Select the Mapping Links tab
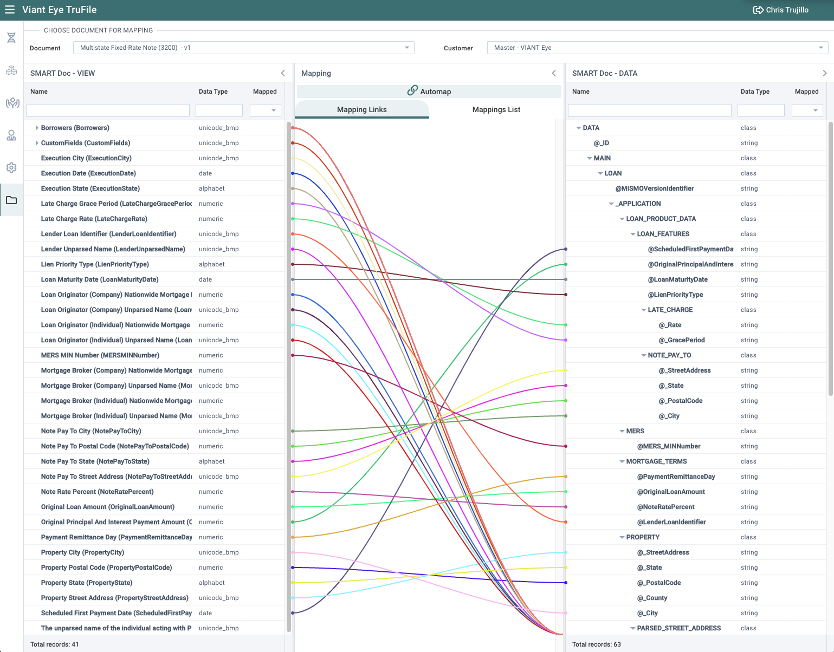The image size is (834, 652). (361, 109)
